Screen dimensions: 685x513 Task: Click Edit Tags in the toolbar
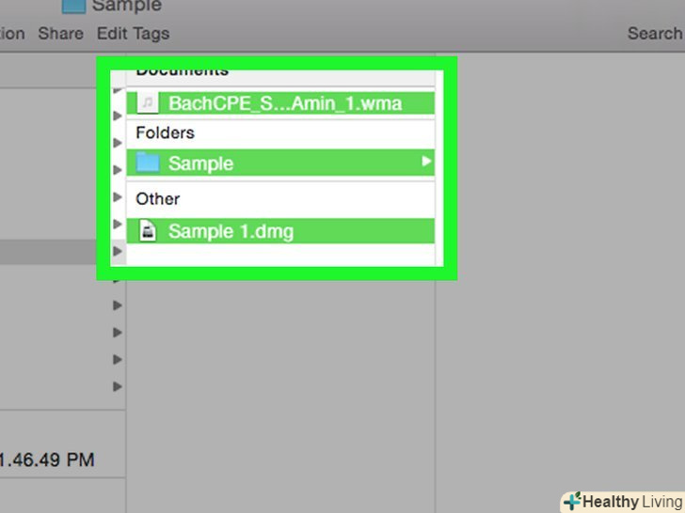pyautogui.click(x=133, y=34)
